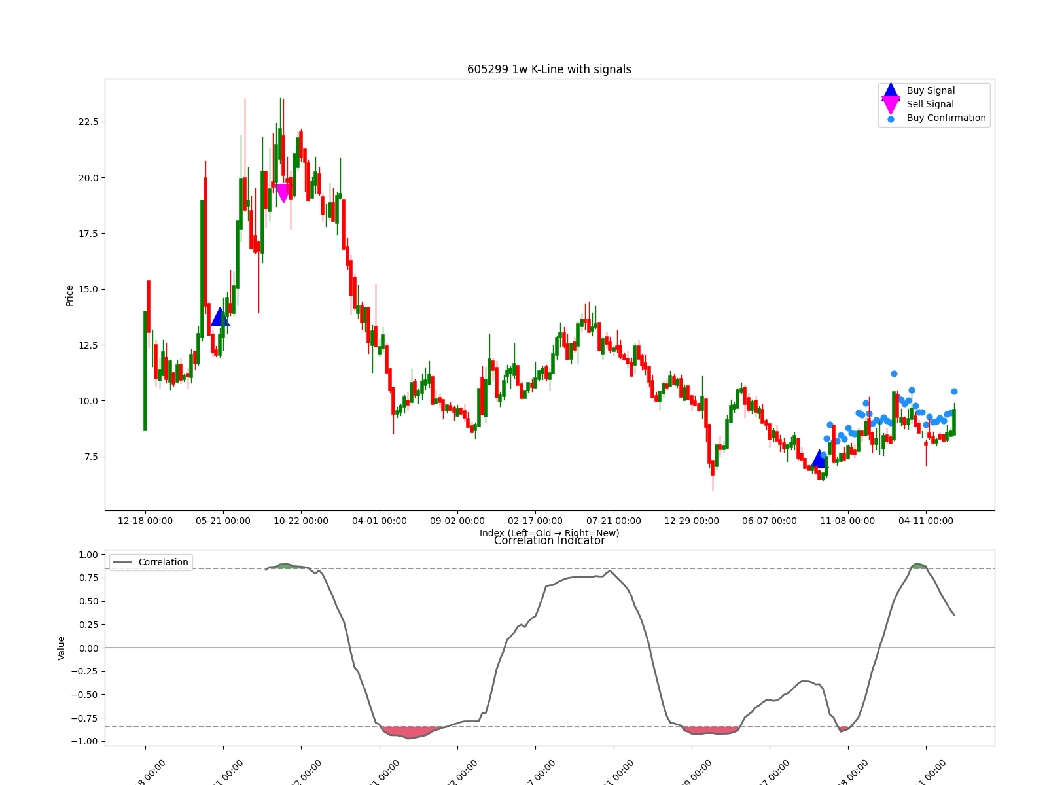
Task: Click the 04-01 00:00 x-axis label
Action: [x=380, y=521]
